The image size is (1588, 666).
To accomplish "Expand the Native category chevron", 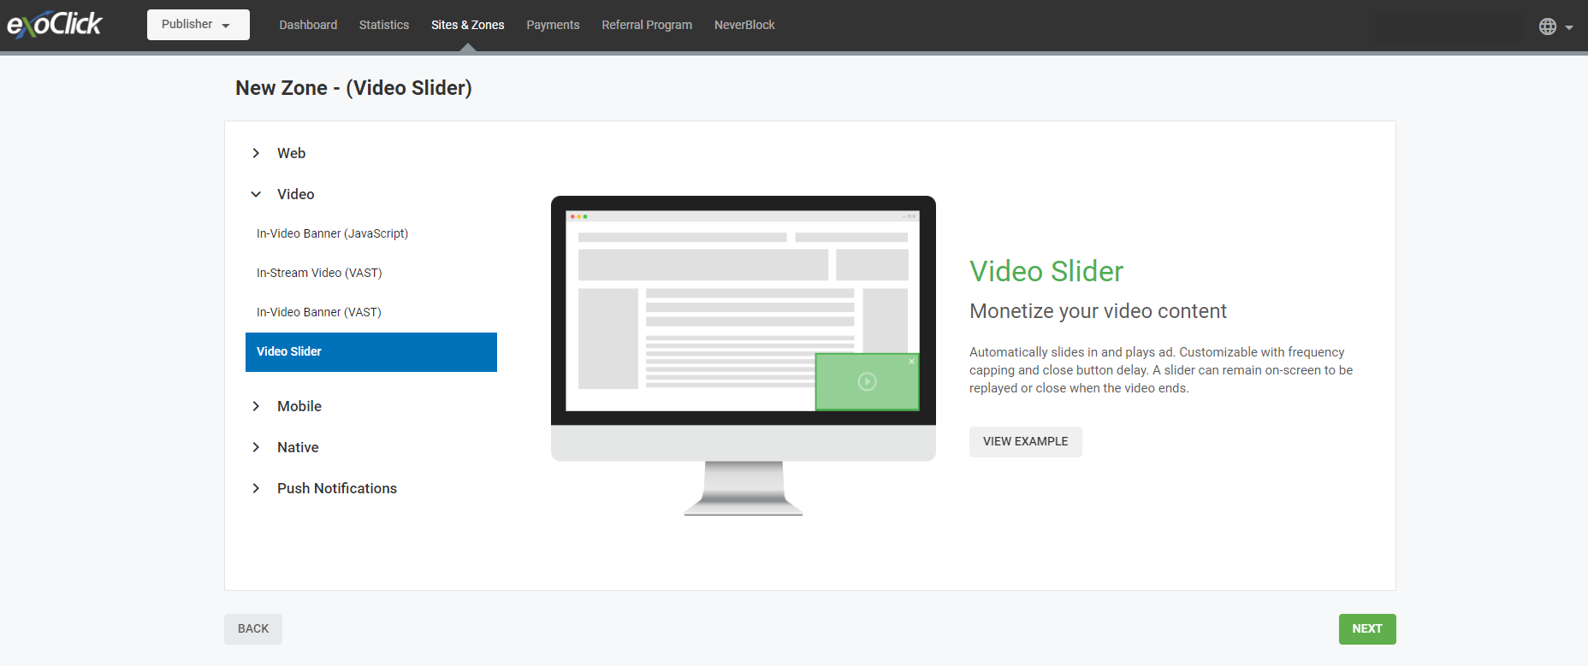I will (256, 447).
